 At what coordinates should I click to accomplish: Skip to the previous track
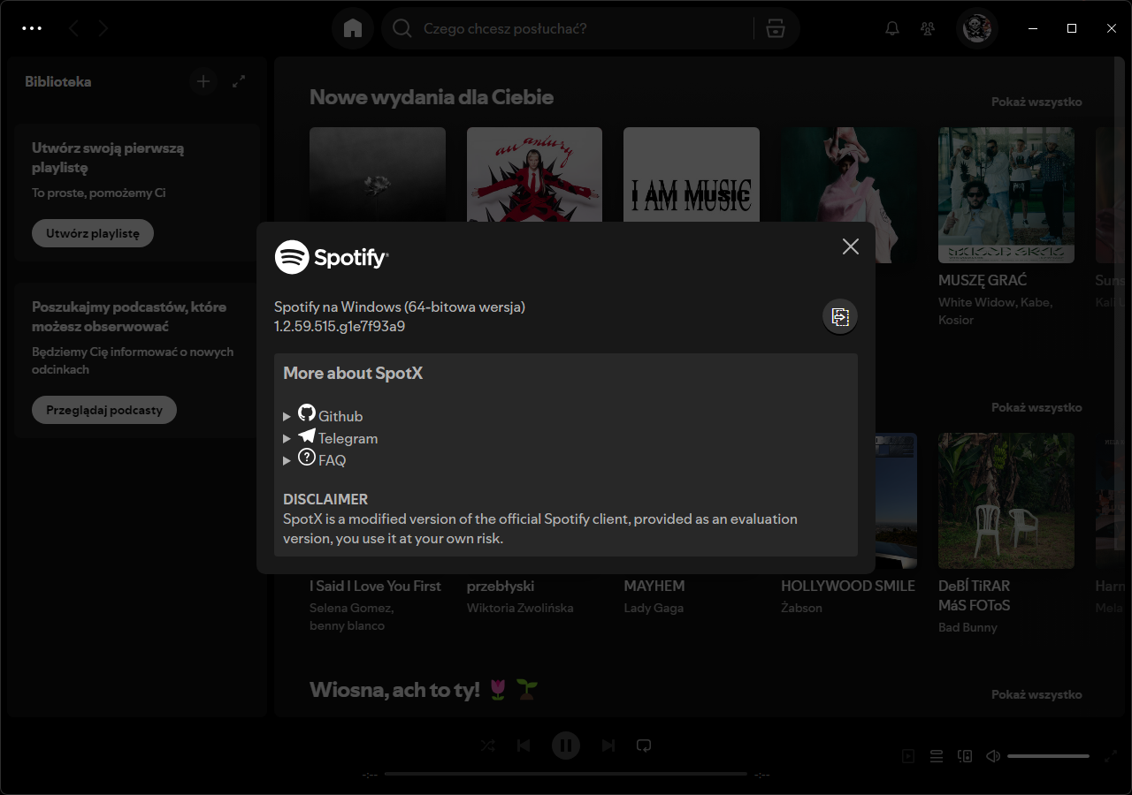(524, 746)
